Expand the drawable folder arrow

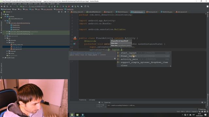click(x=7, y=40)
